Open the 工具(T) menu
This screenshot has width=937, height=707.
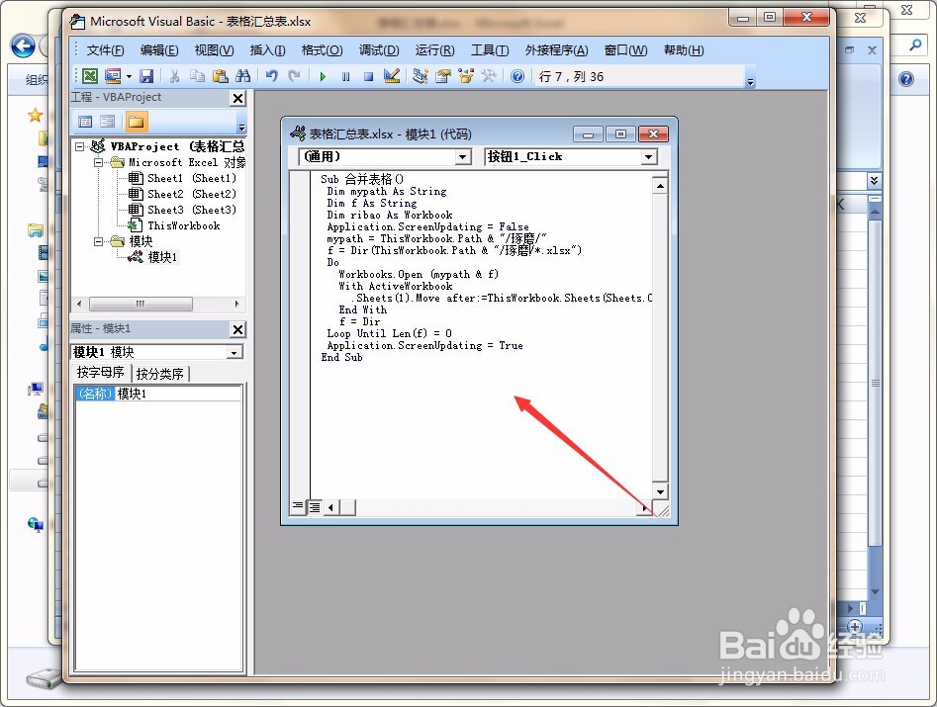[x=490, y=50]
